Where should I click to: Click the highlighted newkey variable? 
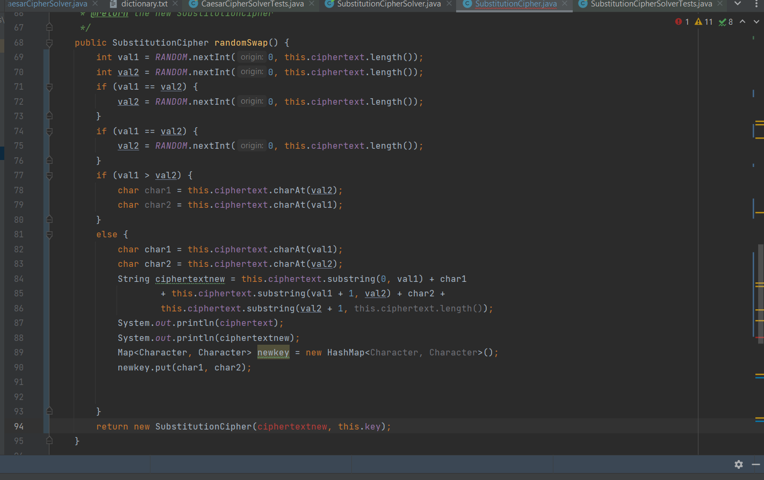pos(273,353)
